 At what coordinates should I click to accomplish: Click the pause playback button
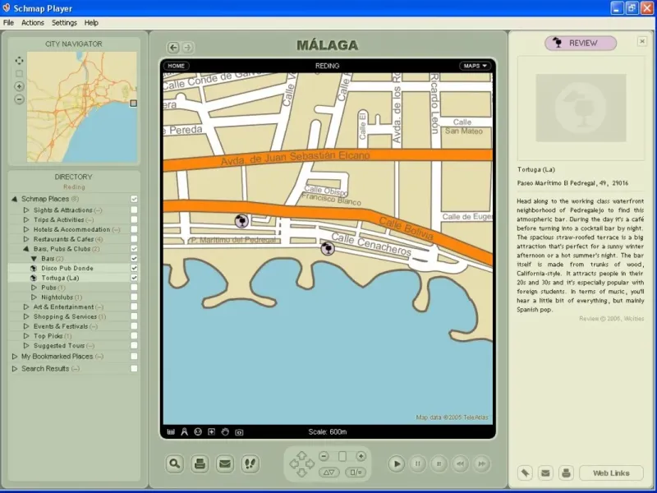(x=418, y=463)
